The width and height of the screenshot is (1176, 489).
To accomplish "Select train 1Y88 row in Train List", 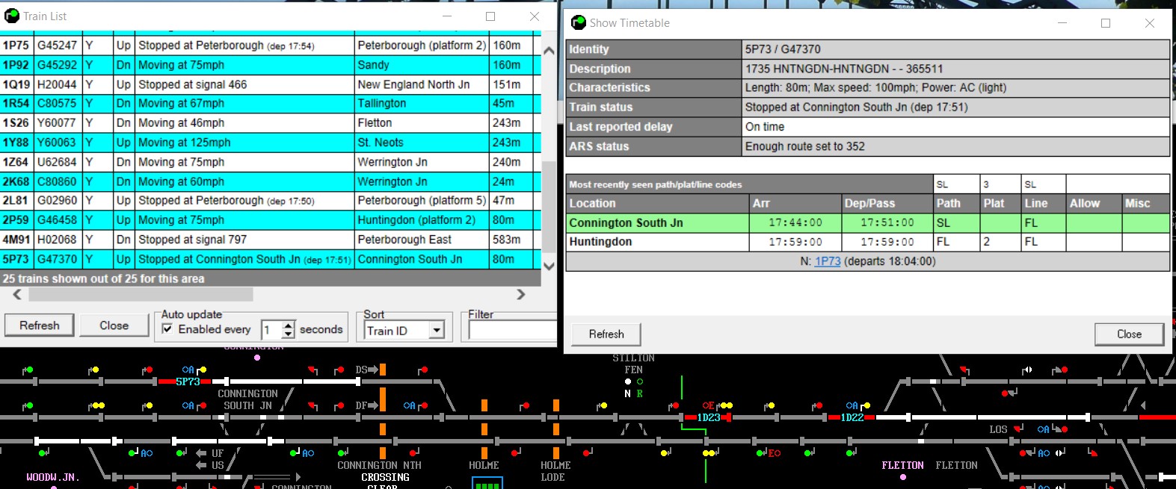I will (x=270, y=143).
